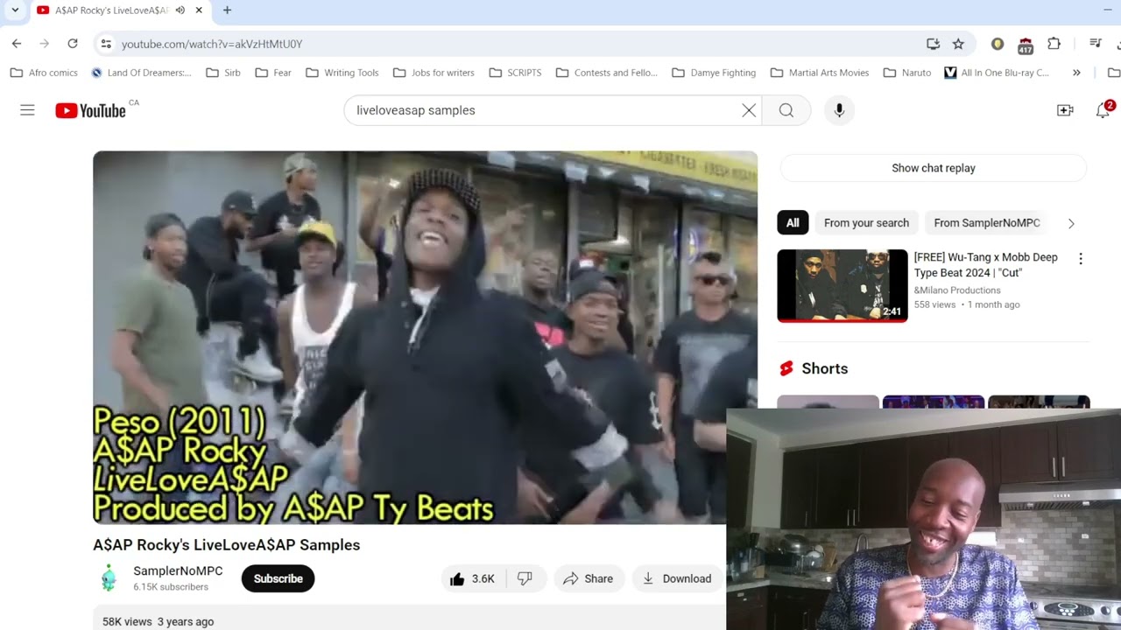The width and height of the screenshot is (1121, 630).
Task: Click the install app icon in the address bar
Action: click(933, 44)
